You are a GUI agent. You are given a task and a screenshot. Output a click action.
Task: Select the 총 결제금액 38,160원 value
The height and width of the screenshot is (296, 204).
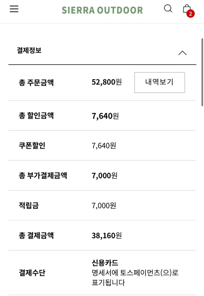(107, 236)
